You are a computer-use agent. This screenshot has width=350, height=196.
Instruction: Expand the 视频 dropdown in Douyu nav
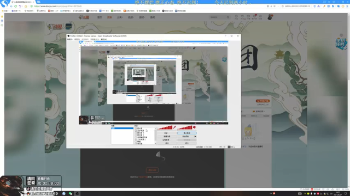131,17
